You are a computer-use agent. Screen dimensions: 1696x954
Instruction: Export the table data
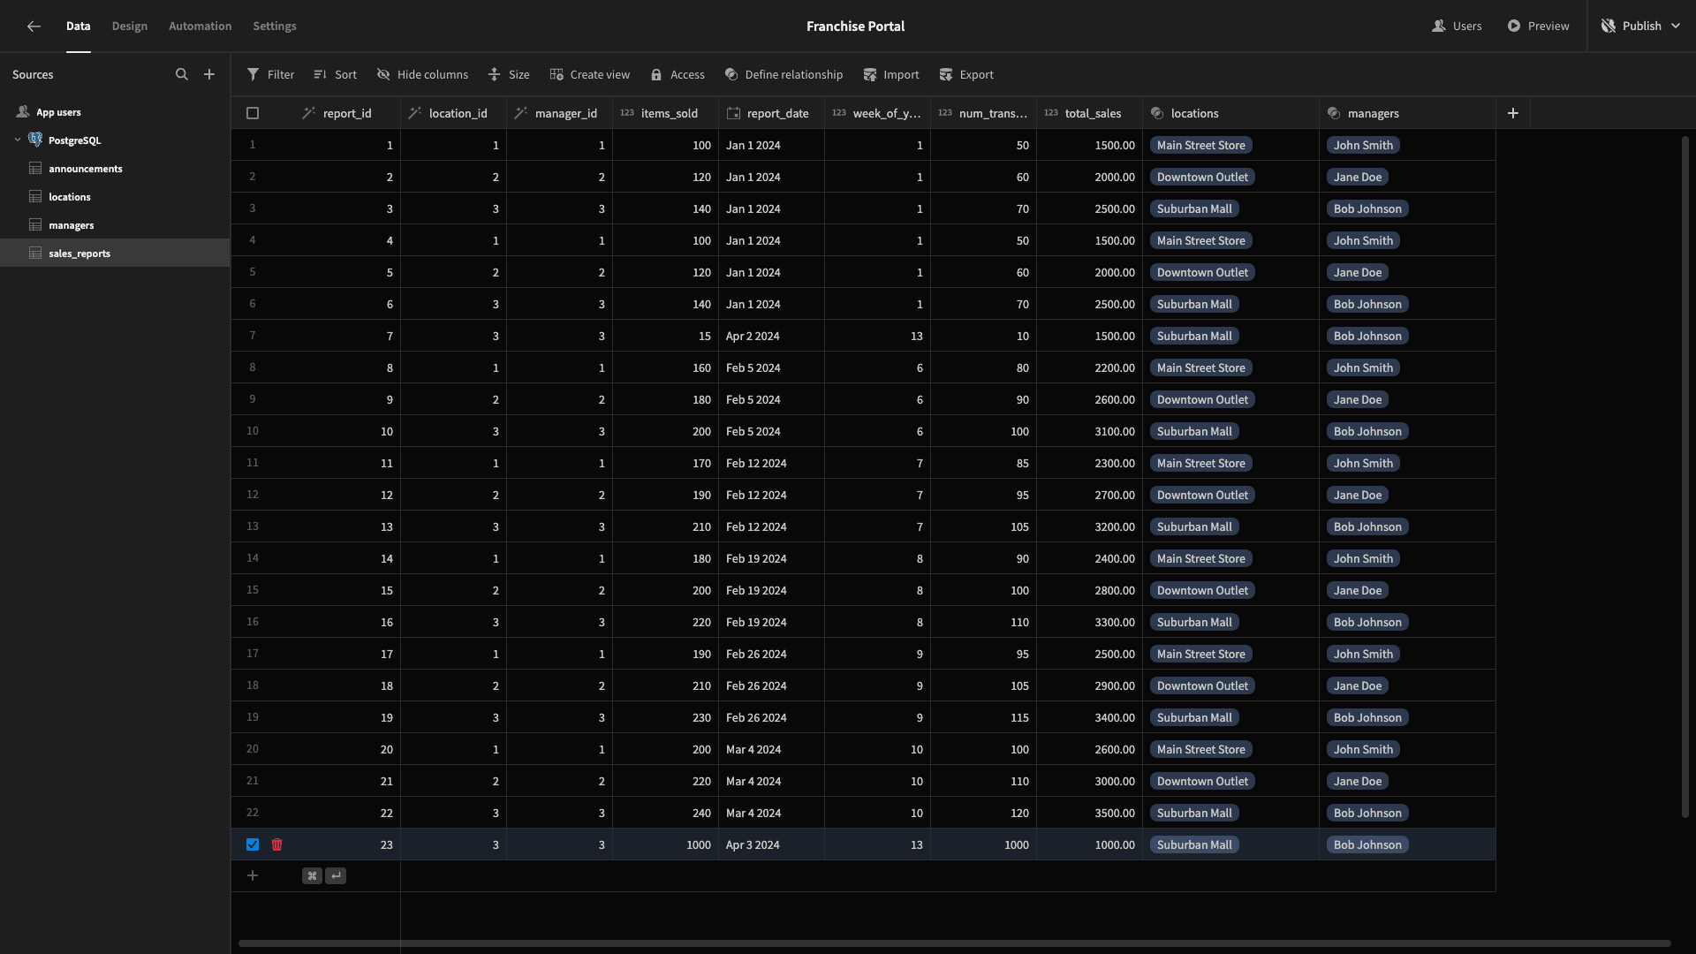pos(966,74)
